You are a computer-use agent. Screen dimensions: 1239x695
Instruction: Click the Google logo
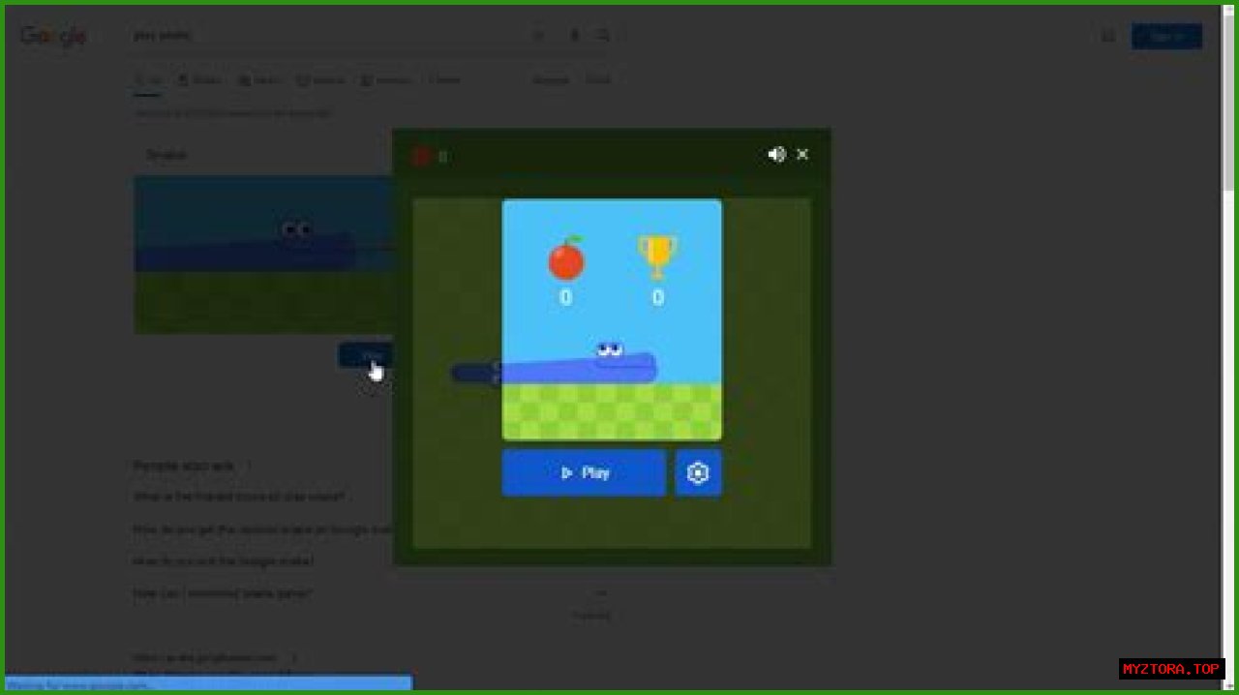[x=54, y=37]
